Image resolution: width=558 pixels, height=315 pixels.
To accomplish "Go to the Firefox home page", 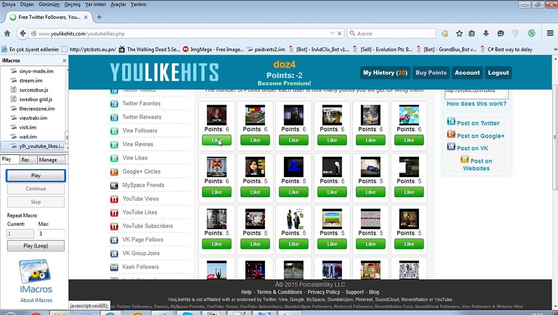I will (7, 34).
